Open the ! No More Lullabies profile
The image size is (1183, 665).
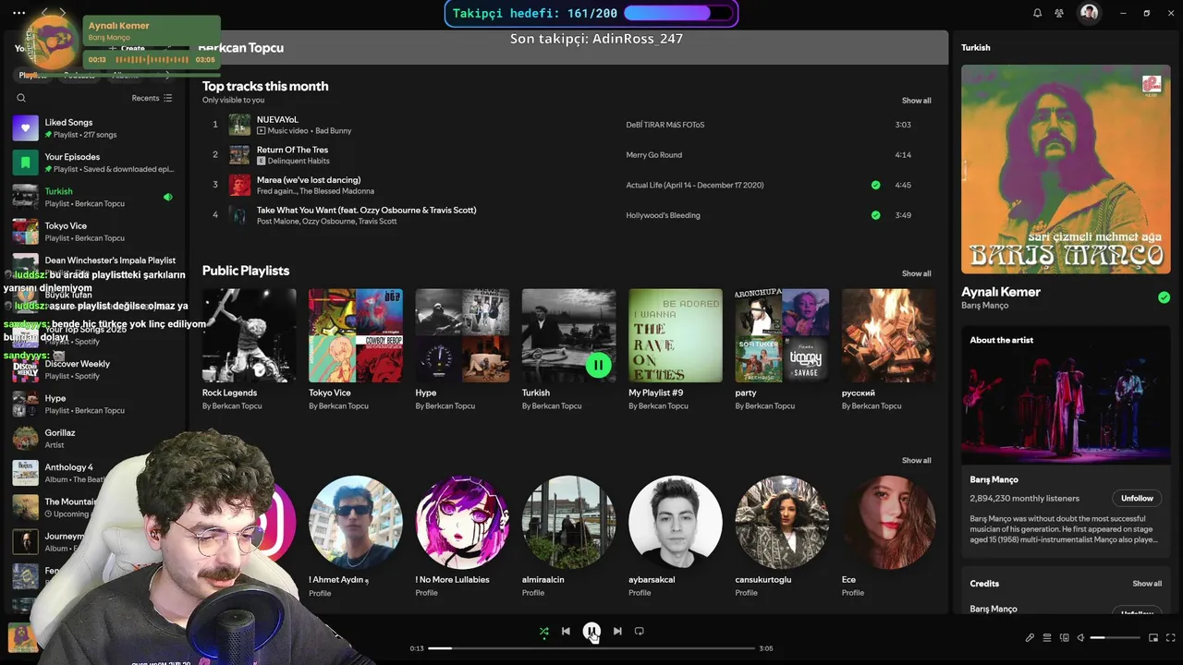coord(462,537)
